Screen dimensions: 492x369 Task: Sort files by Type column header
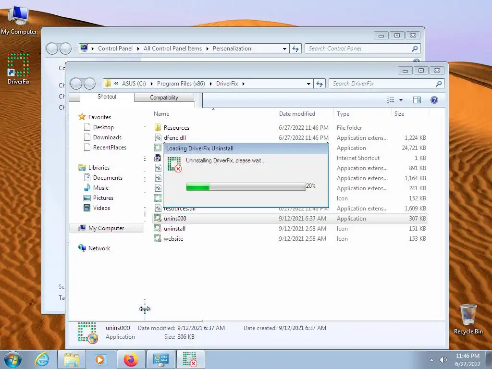[x=343, y=113]
